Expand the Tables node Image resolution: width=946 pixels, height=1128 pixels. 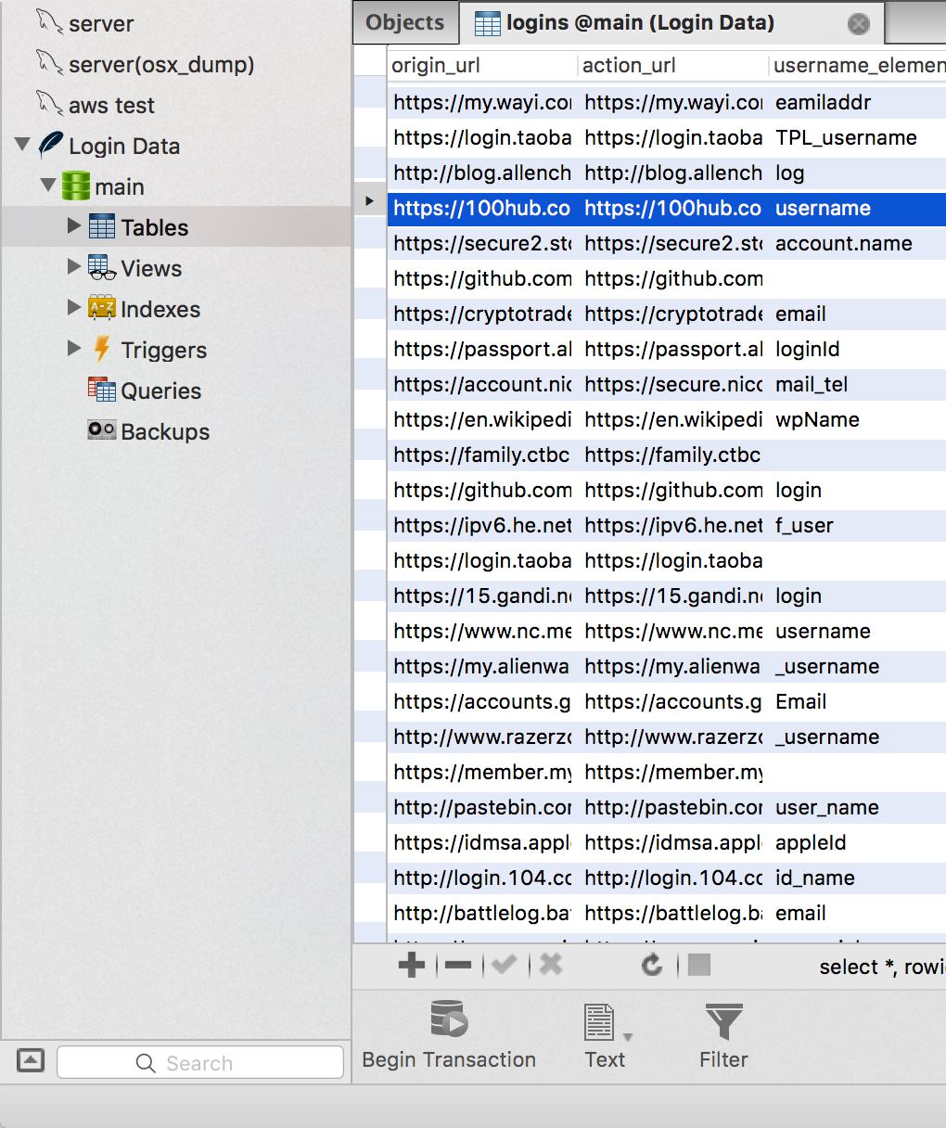[x=74, y=226]
